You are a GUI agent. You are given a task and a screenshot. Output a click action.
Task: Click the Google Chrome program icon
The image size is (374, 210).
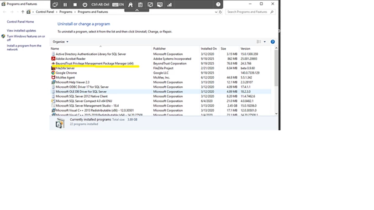point(53,73)
